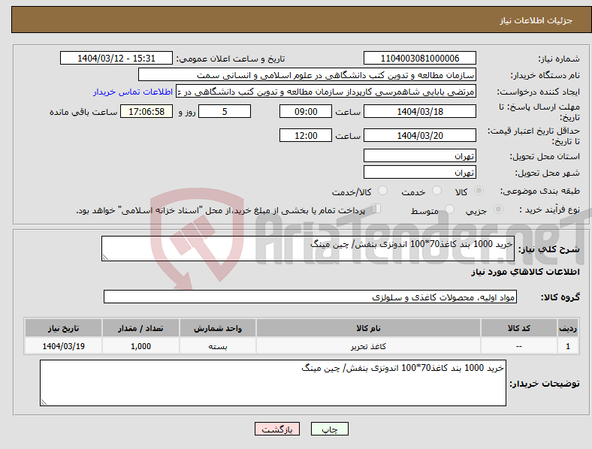Click the توضیحات خریدار textarea
This screenshot has width=592, height=449.
[273, 383]
